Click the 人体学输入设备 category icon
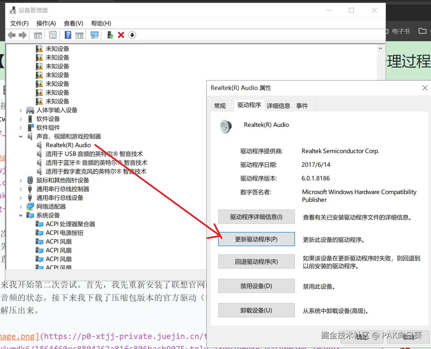This screenshot has height=349, width=431. click(30, 110)
